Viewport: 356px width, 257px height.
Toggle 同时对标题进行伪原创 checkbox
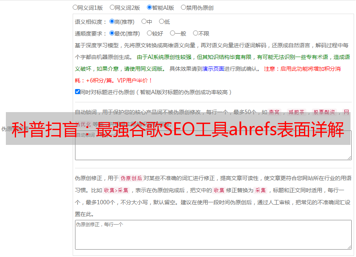[x=77, y=92]
